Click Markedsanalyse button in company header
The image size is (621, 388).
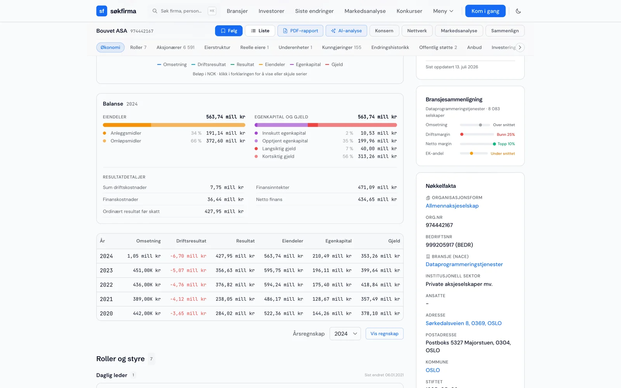(x=459, y=31)
